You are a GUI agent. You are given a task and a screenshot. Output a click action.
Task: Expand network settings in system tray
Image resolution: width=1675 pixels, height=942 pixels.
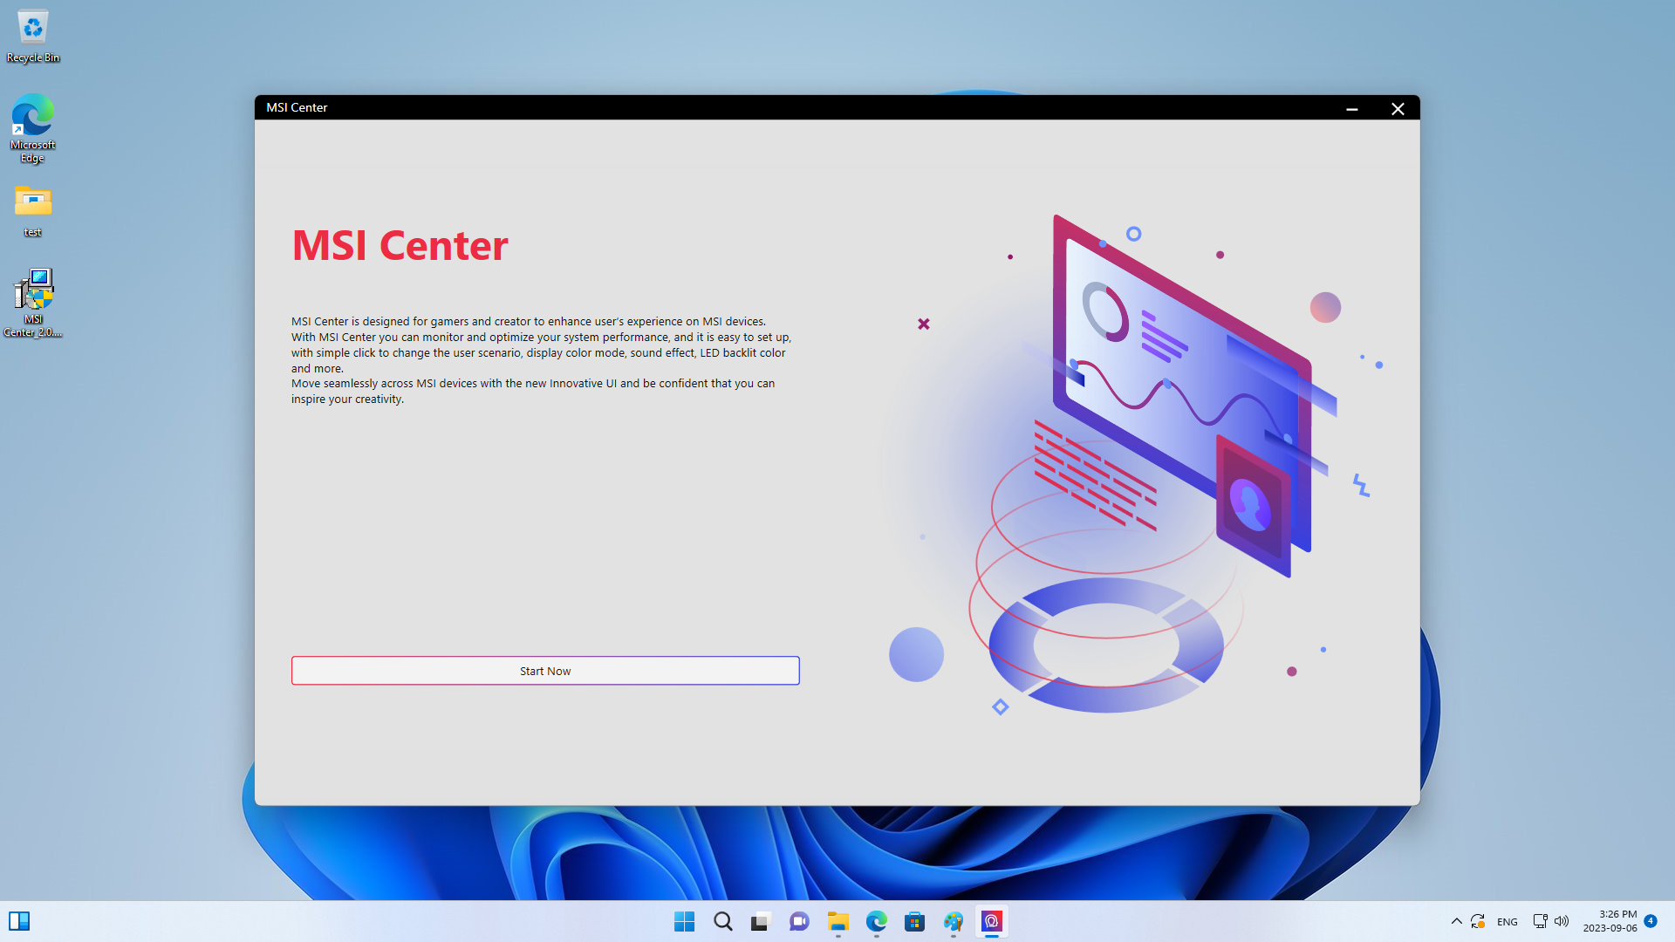[x=1539, y=920]
